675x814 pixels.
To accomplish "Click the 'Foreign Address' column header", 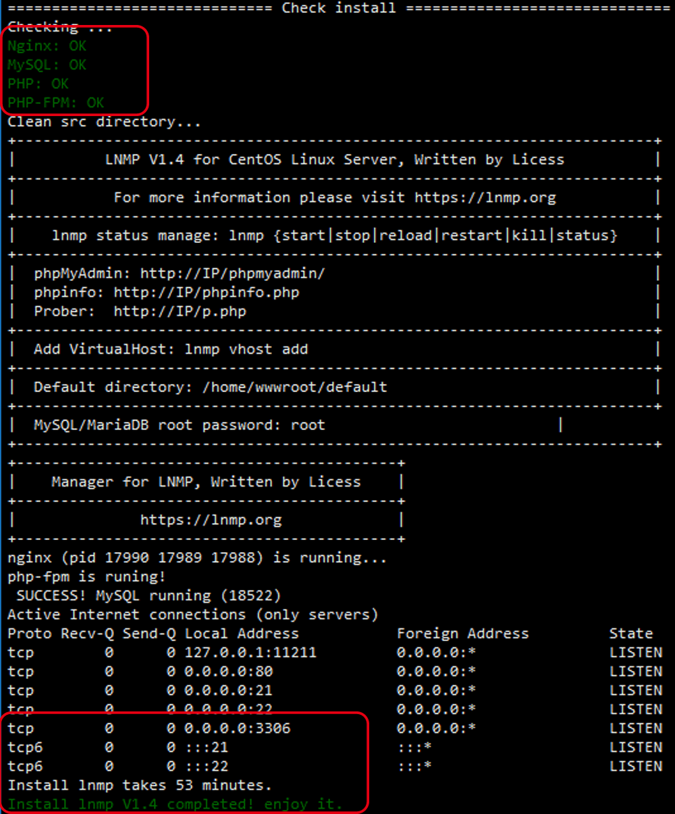I will tap(462, 634).
